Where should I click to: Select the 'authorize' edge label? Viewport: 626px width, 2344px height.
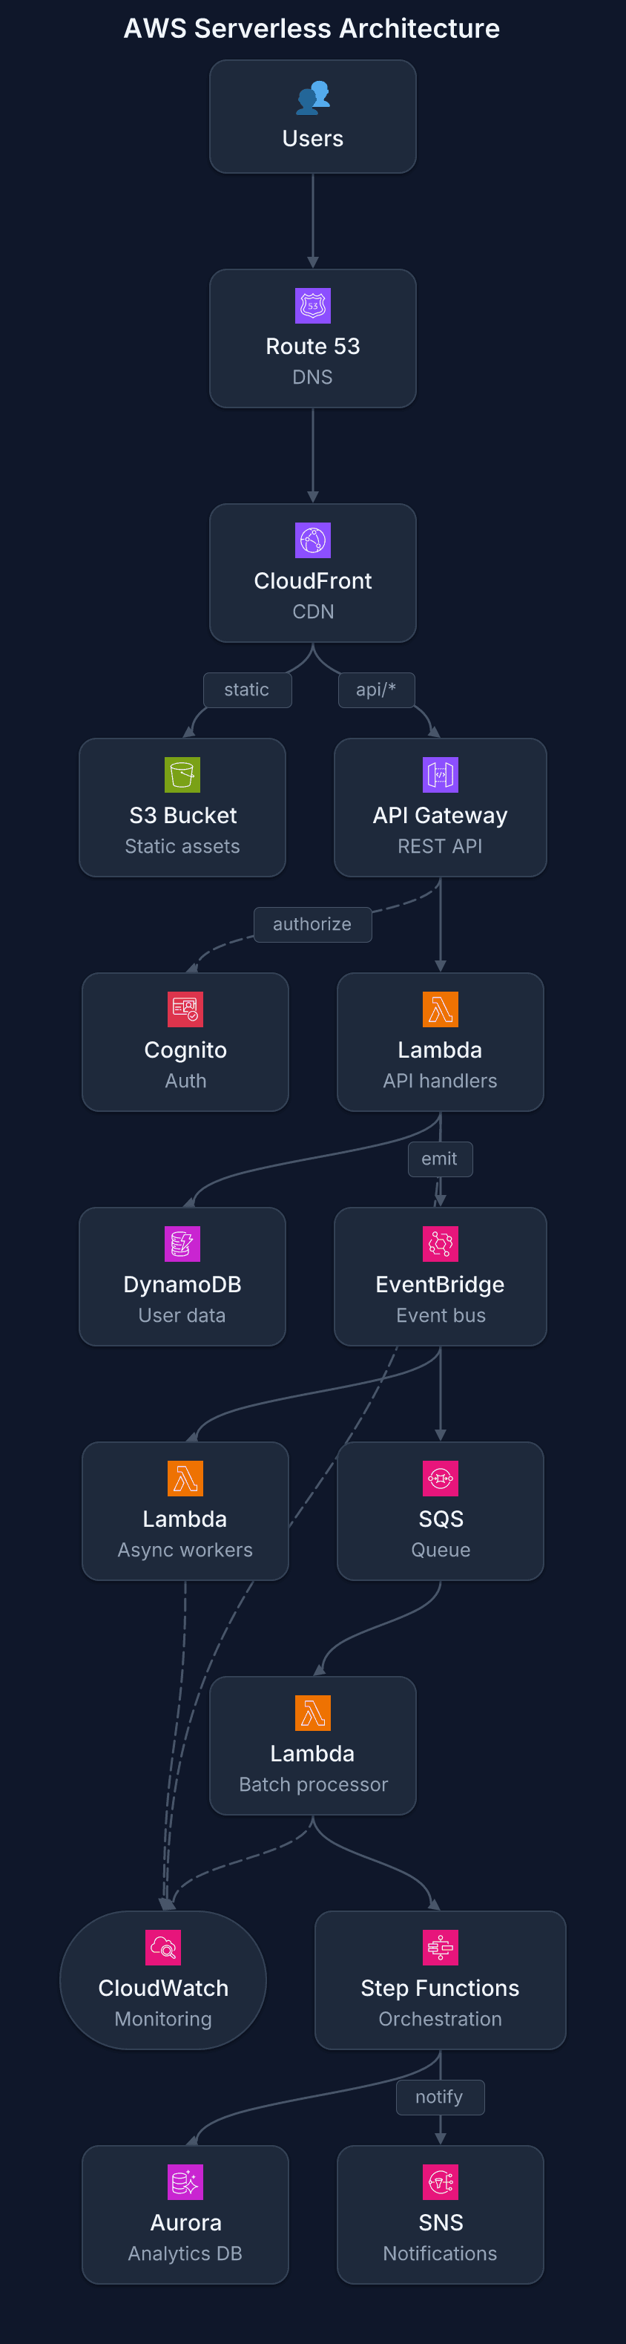point(312,925)
